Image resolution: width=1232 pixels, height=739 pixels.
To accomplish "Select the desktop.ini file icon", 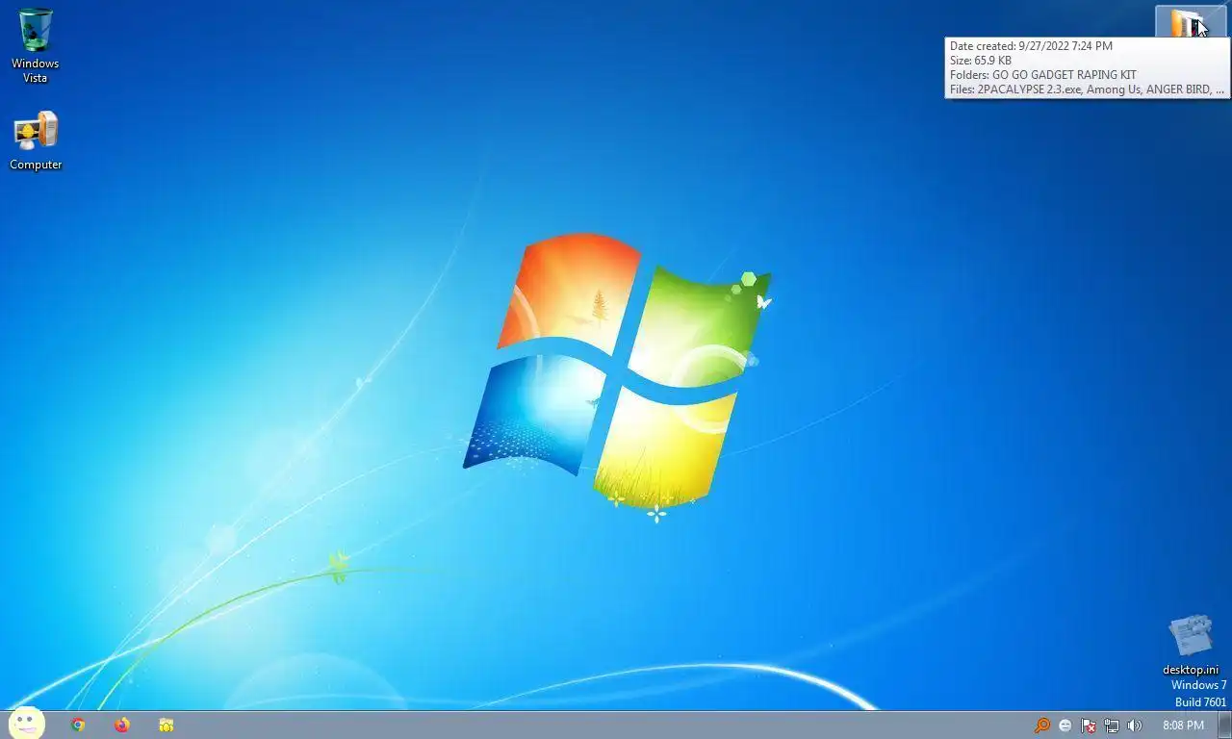I will click(1191, 645).
